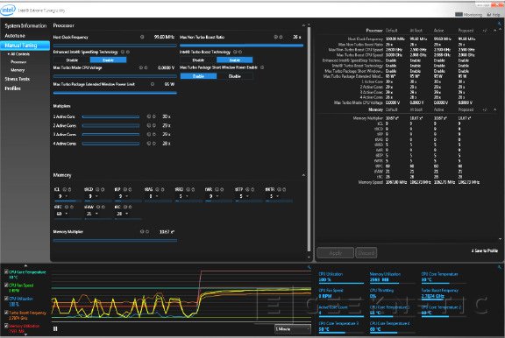The height and width of the screenshot is (338, 505).
Task: Open Autotune in the sidebar
Action: coord(15,36)
